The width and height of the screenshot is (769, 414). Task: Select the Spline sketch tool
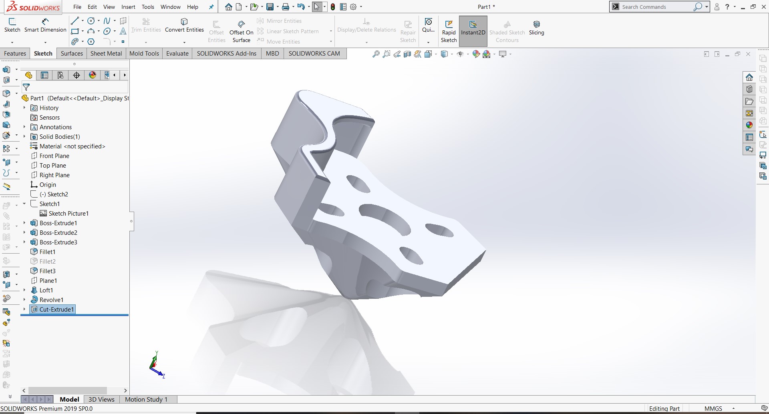[x=107, y=21]
